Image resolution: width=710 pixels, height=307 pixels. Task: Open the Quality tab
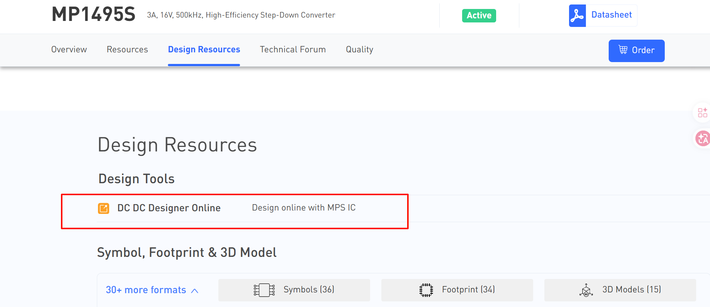[359, 50]
